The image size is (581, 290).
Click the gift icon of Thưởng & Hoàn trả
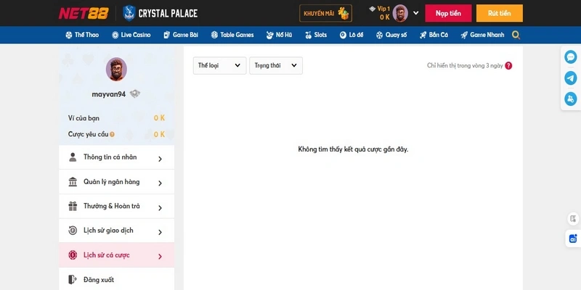tap(73, 206)
